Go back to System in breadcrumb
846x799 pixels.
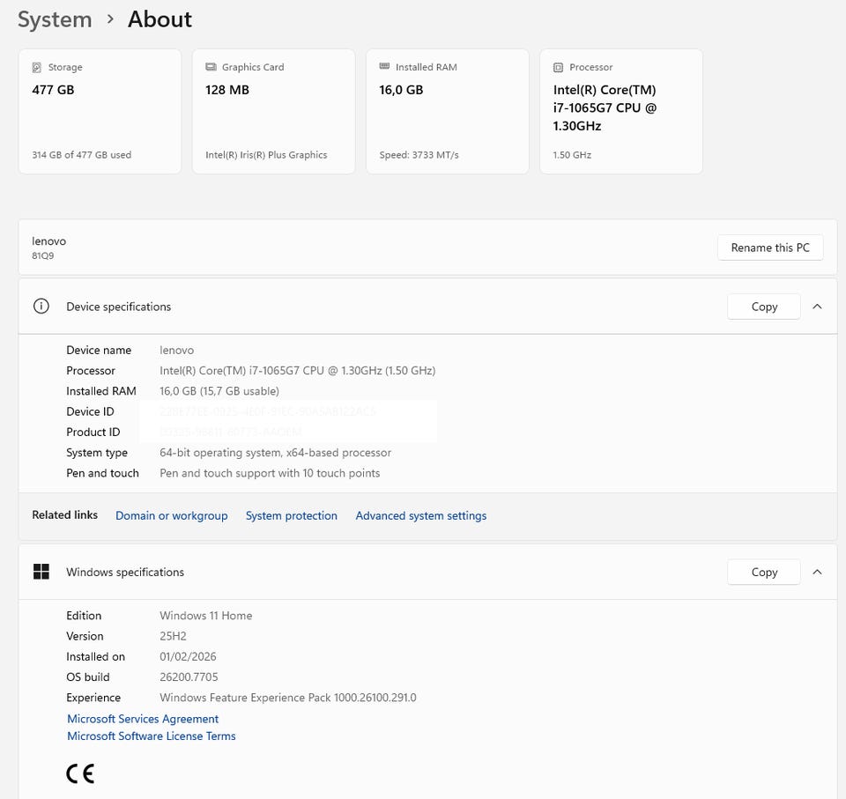click(x=55, y=19)
